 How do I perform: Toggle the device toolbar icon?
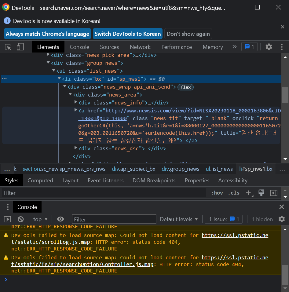[20, 47]
